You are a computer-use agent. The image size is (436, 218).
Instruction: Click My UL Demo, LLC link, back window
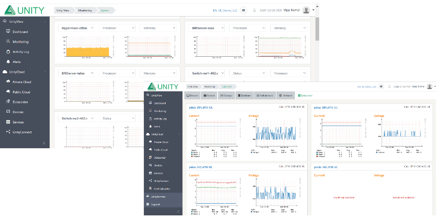pos(225,10)
